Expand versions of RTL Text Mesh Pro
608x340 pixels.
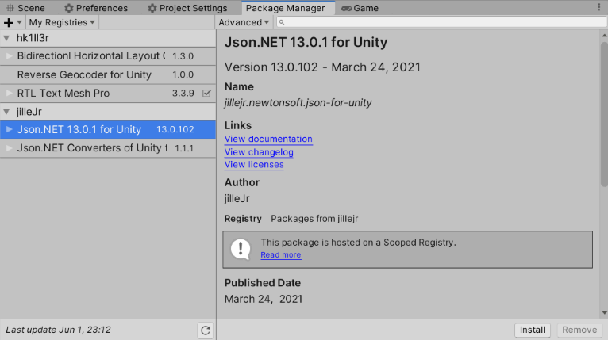click(9, 93)
